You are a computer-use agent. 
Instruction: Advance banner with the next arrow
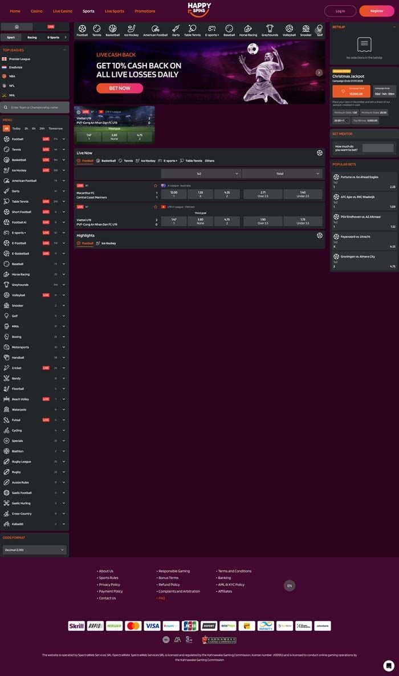tap(319, 73)
